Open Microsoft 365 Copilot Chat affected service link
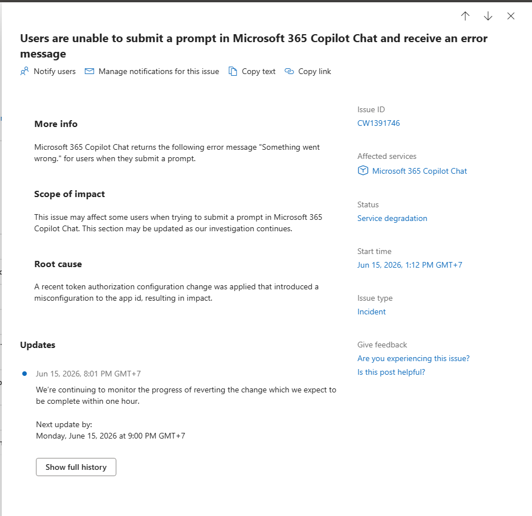Screen dimensions: 532x516 [419, 171]
